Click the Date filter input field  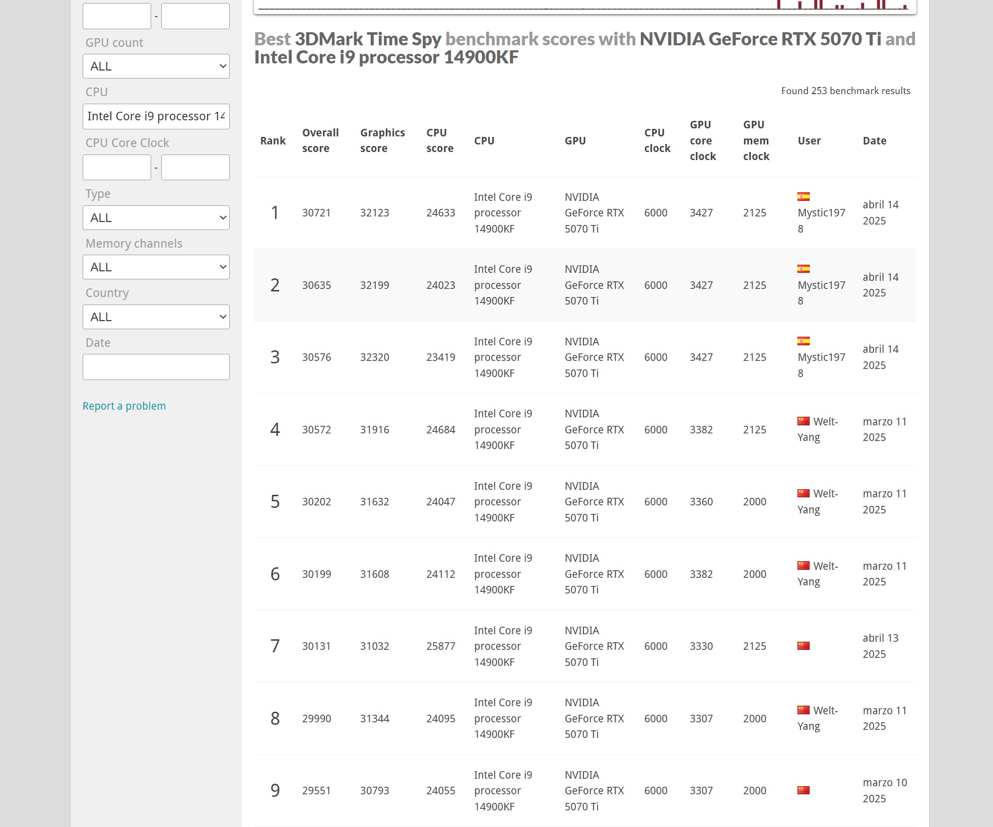click(156, 367)
